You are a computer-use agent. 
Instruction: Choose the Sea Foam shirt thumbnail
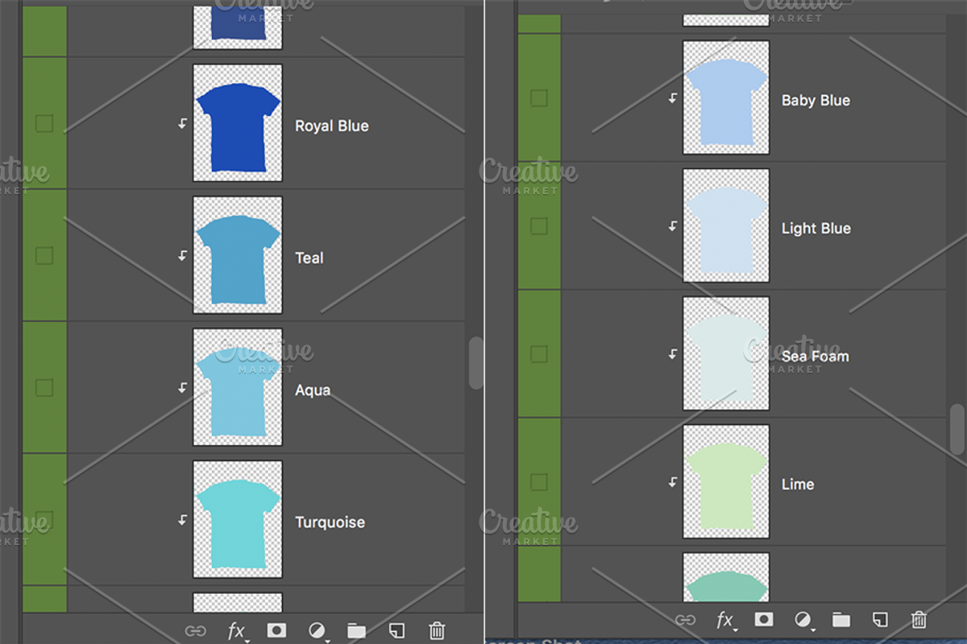pos(726,353)
